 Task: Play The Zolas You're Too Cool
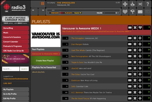147,74
